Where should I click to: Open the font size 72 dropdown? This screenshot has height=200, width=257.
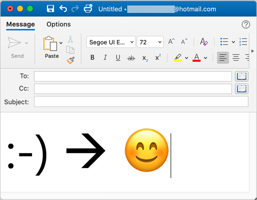click(x=150, y=42)
